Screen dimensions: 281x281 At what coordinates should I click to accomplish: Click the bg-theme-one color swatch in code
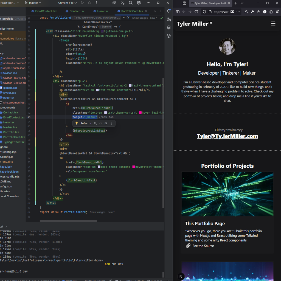102,31
